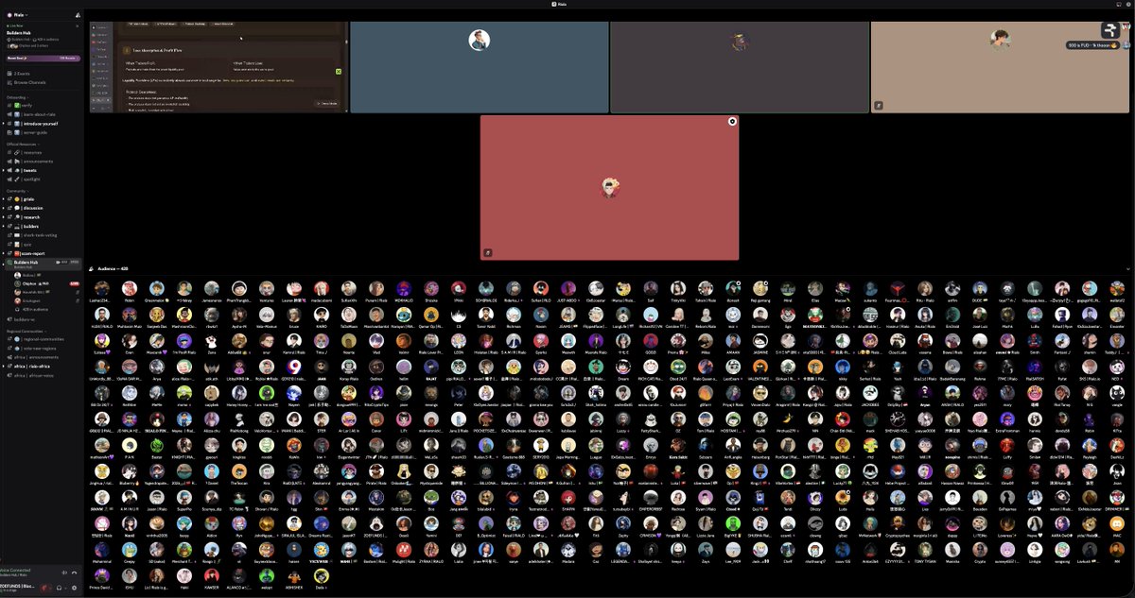Collapse the Onboarding category
1135x598 pixels.
click(x=18, y=96)
